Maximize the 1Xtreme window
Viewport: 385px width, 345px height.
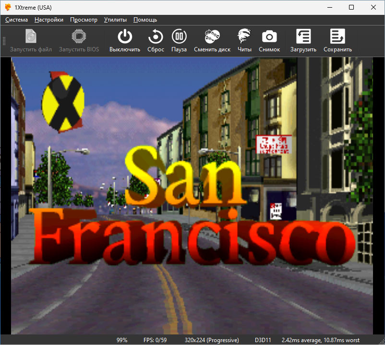click(351, 7)
